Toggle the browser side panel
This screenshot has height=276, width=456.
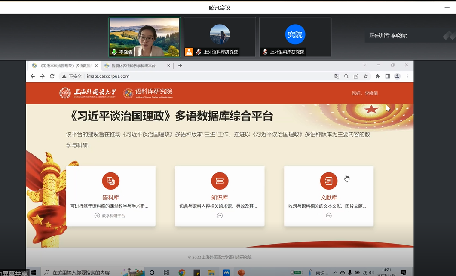tap(387, 76)
